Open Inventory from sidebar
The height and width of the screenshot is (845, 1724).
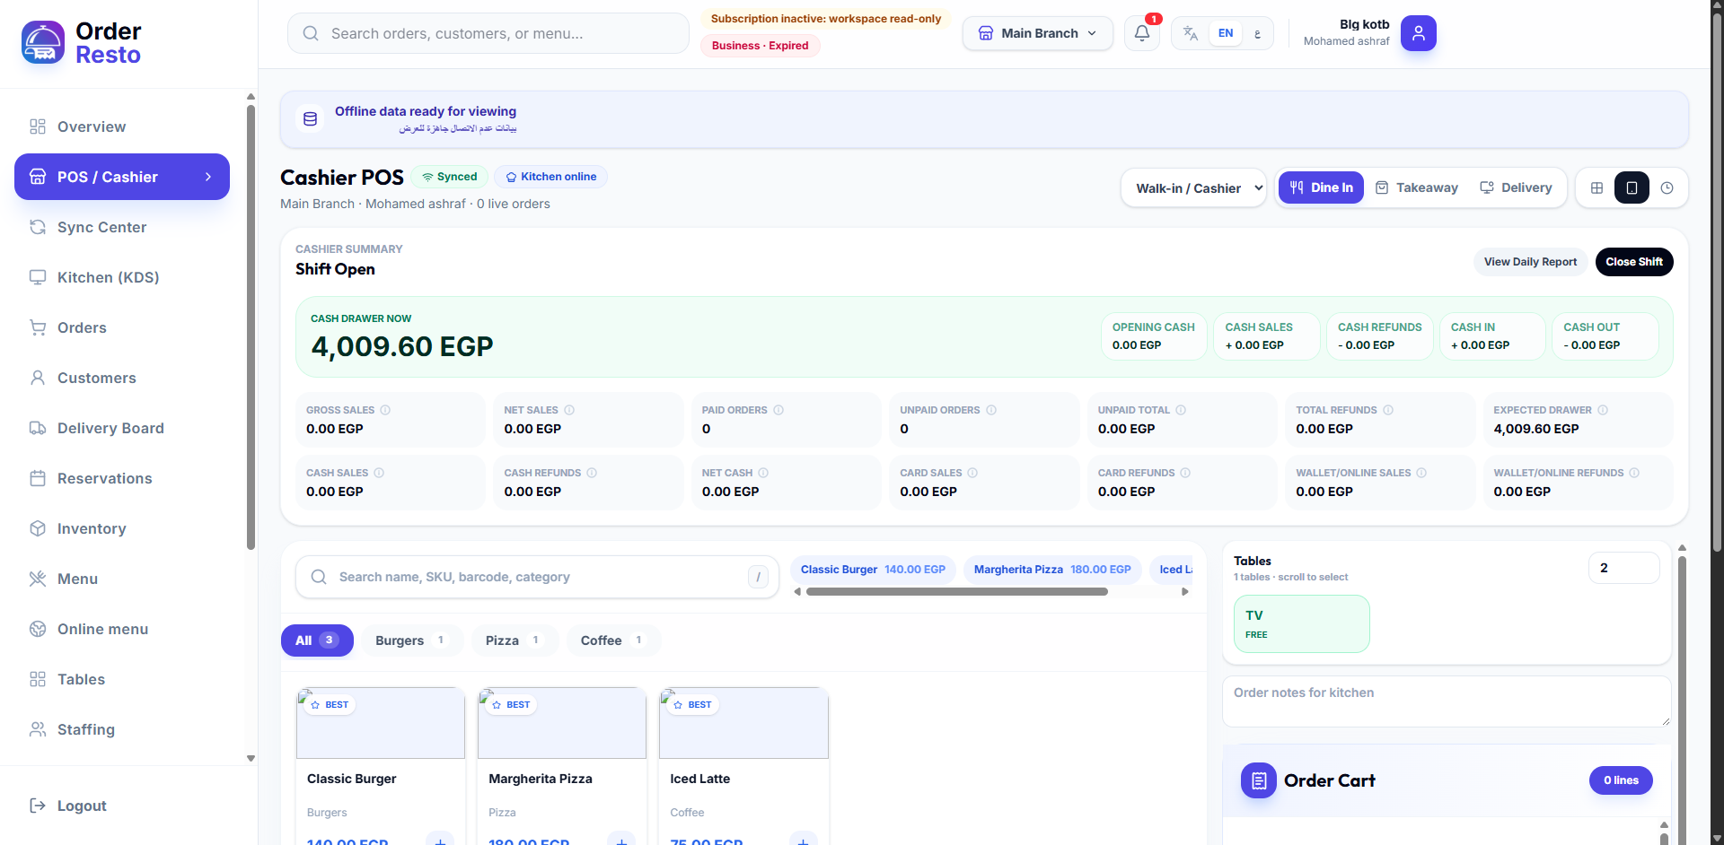pyautogui.click(x=122, y=528)
